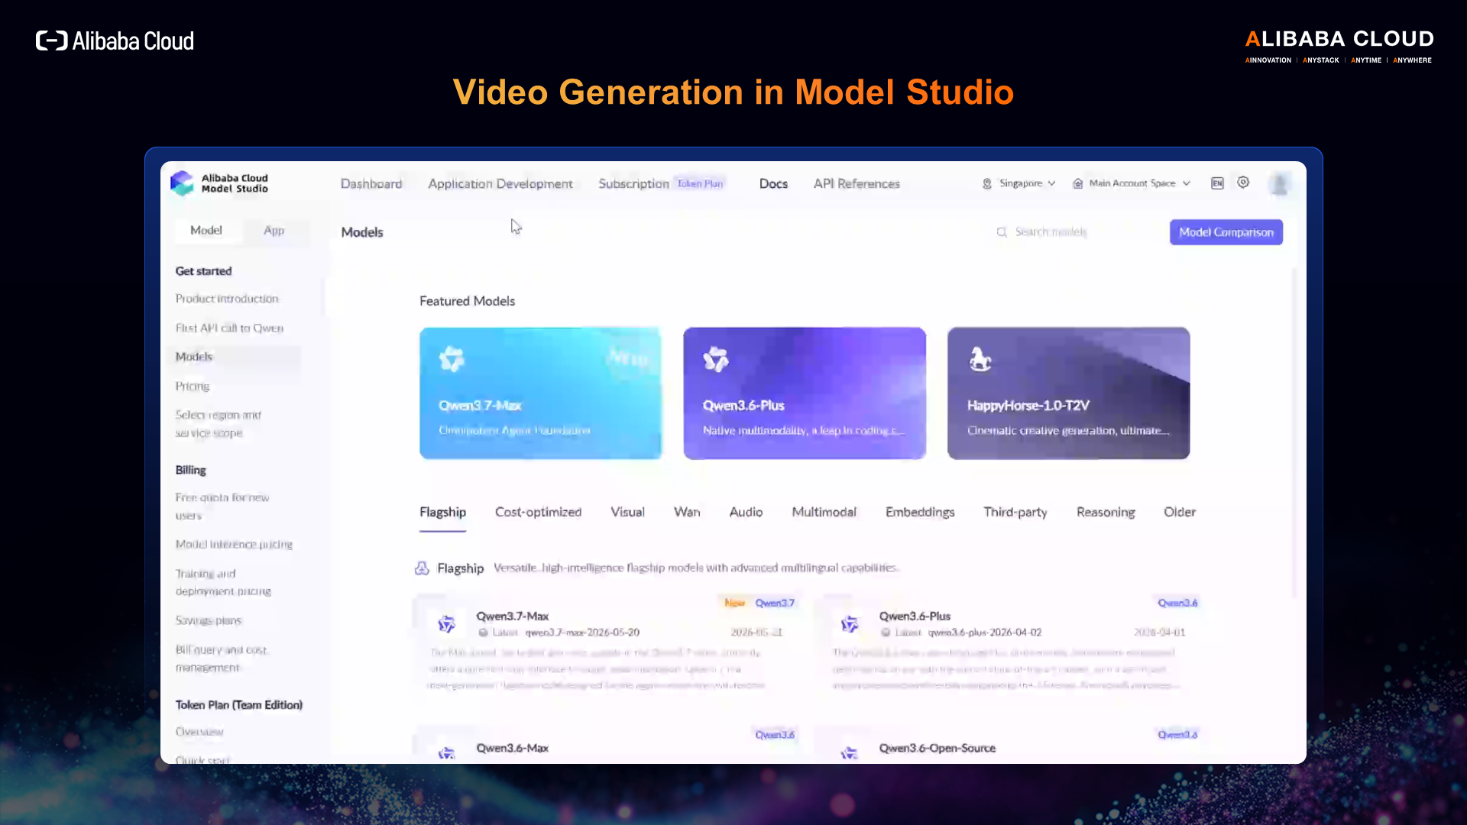Click the horse icon on HappyHorse-1.0-T2V card

tap(980, 358)
